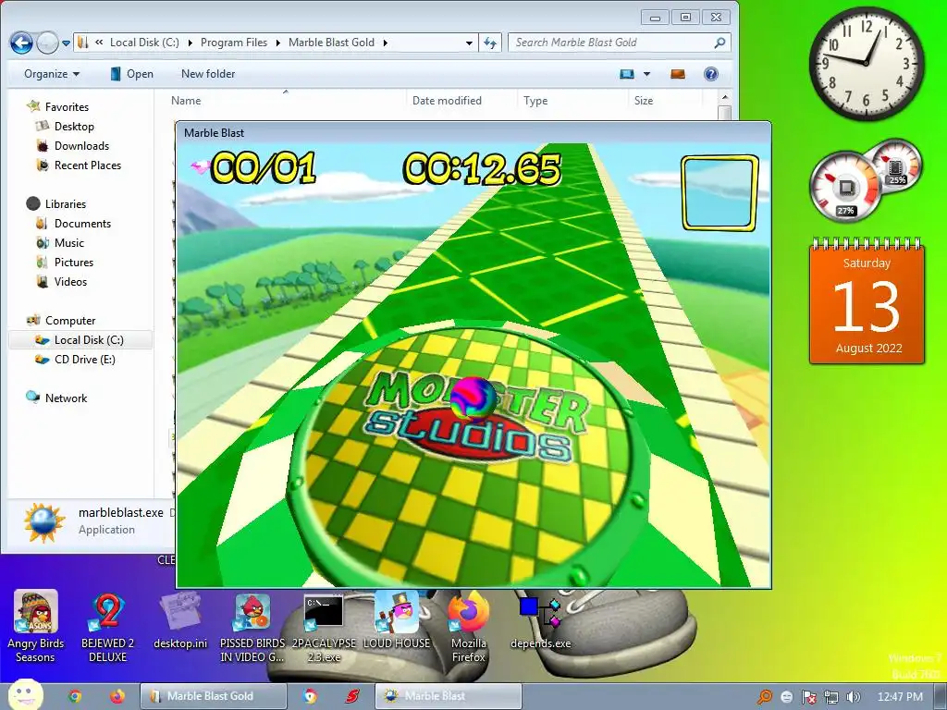947x710 pixels.
Task: Switch to the Marble Blast Gold taskbar button
Action: tap(214, 696)
